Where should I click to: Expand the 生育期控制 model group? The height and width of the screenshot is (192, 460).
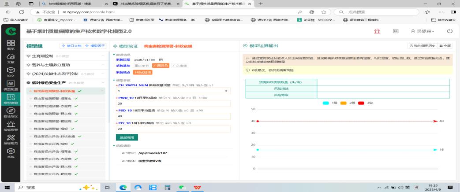tap(65, 56)
